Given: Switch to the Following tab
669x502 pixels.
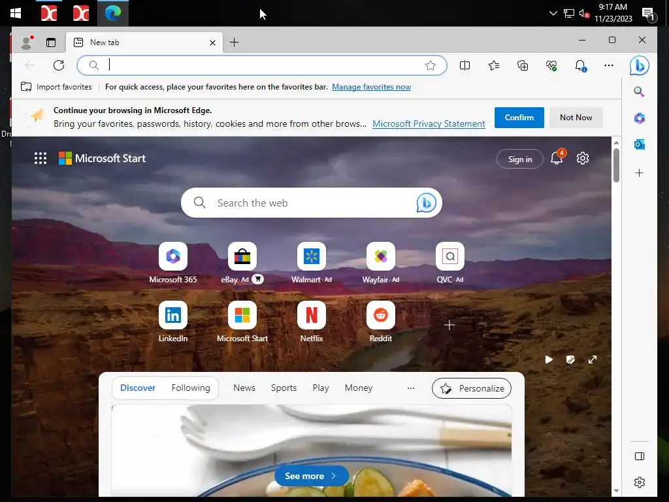Looking at the screenshot, I should pos(191,388).
